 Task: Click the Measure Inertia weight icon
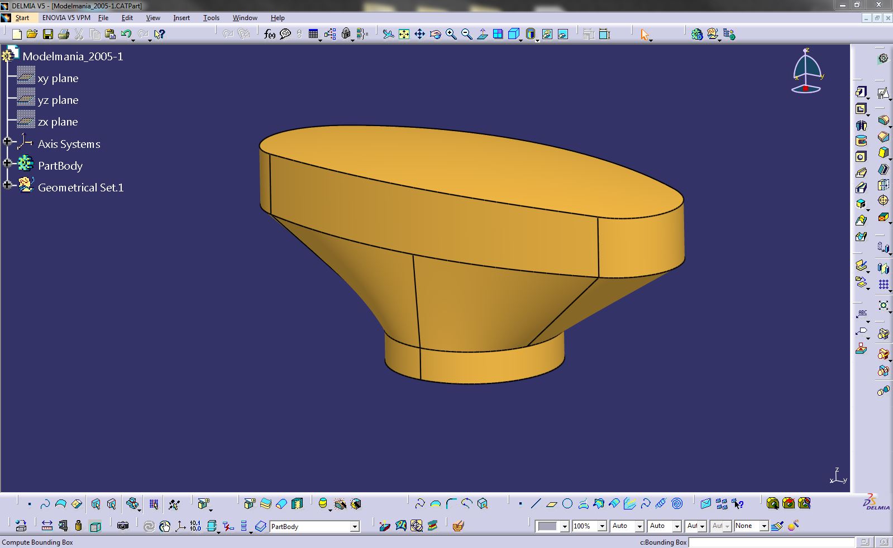[x=78, y=526]
